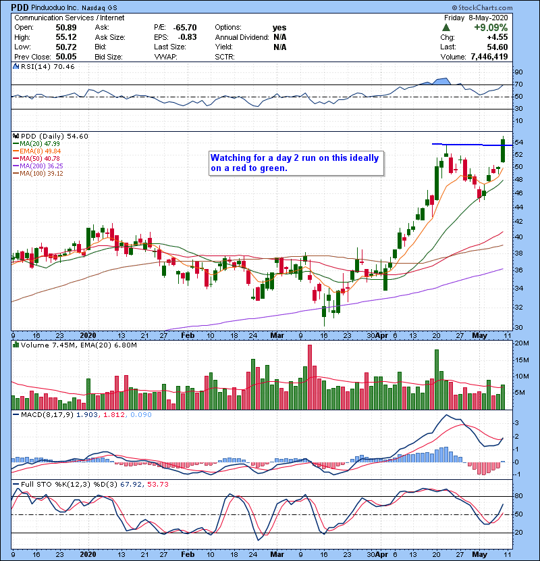The width and height of the screenshot is (540, 561).
Task: Click the P/E value -65.70
Action: tap(185, 28)
